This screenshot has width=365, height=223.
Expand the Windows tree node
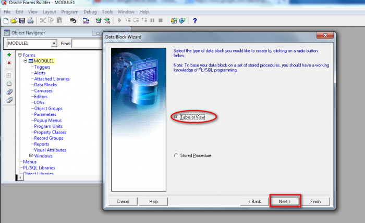click(x=31, y=155)
